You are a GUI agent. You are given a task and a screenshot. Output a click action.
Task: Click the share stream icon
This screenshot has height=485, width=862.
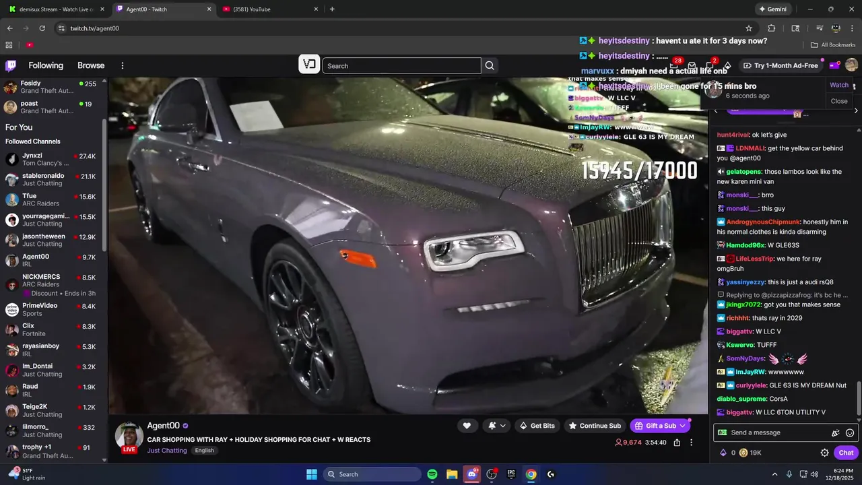pyautogui.click(x=677, y=443)
